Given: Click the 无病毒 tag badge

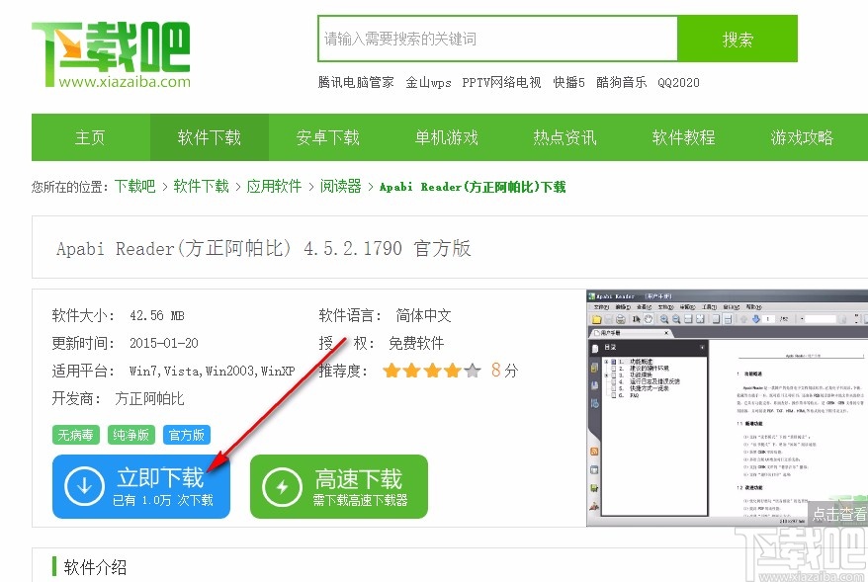Looking at the screenshot, I should pyautogui.click(x=76, y=435).
